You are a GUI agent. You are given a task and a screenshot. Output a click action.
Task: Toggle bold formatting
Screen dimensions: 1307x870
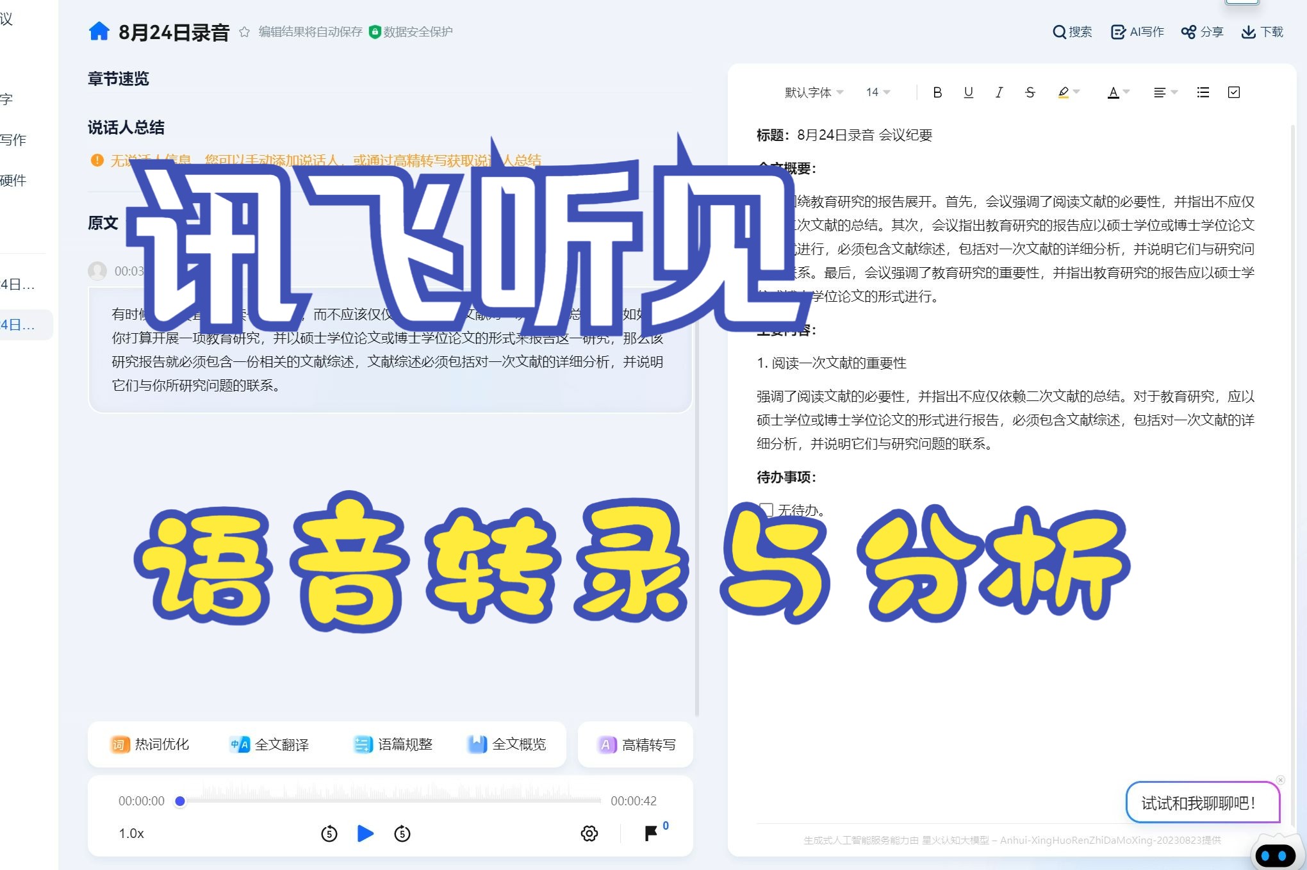tap(937, 92)
